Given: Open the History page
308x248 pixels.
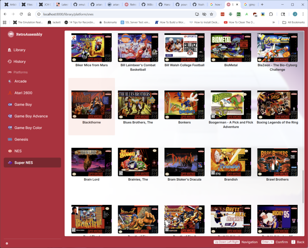Looking at the screenshot, I should [19, 61].
